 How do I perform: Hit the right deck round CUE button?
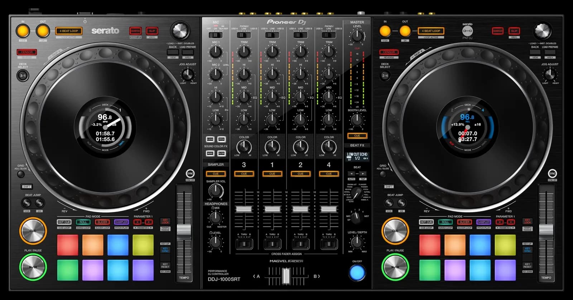(x=395, y=231)
